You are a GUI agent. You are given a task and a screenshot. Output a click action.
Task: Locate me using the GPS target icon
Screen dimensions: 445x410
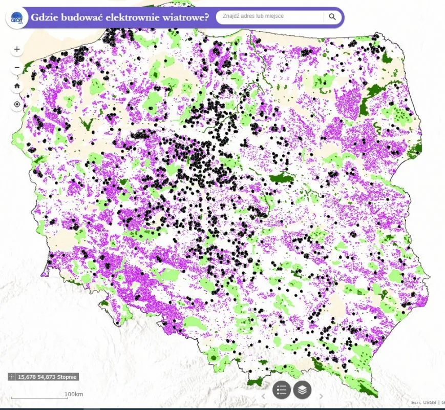16,103
